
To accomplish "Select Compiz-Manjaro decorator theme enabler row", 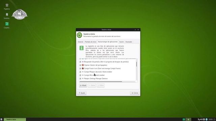I will [98, 72].
